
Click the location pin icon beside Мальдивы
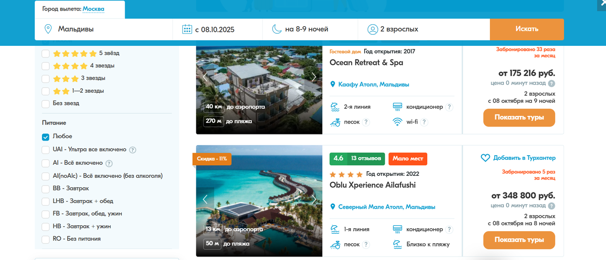pos(48,29)
